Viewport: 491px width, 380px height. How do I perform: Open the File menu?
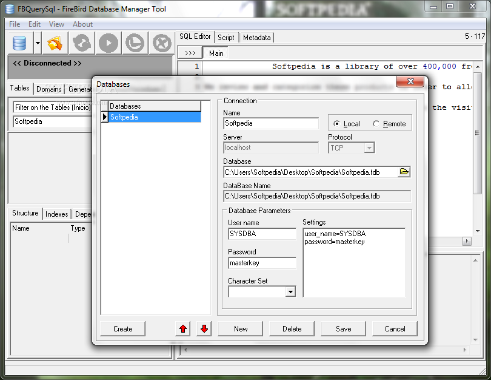(15, 24)
